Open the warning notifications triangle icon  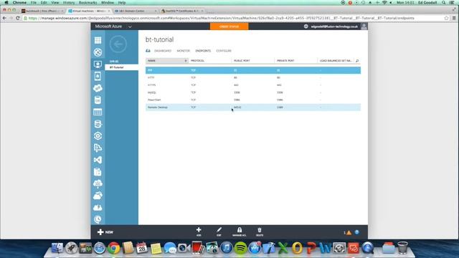(x=349, y=233)
